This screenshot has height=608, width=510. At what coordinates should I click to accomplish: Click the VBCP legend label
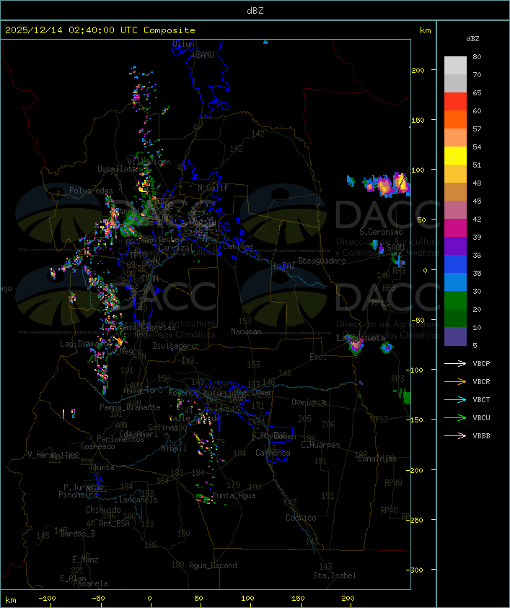[x=481, y=364]
